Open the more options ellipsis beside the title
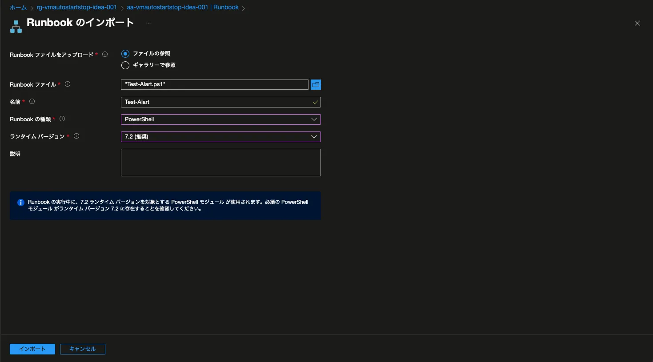653x362 pixels. click(x=149, y=23)
